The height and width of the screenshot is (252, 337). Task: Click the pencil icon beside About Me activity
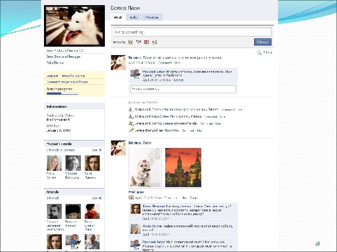coord(131,130)
